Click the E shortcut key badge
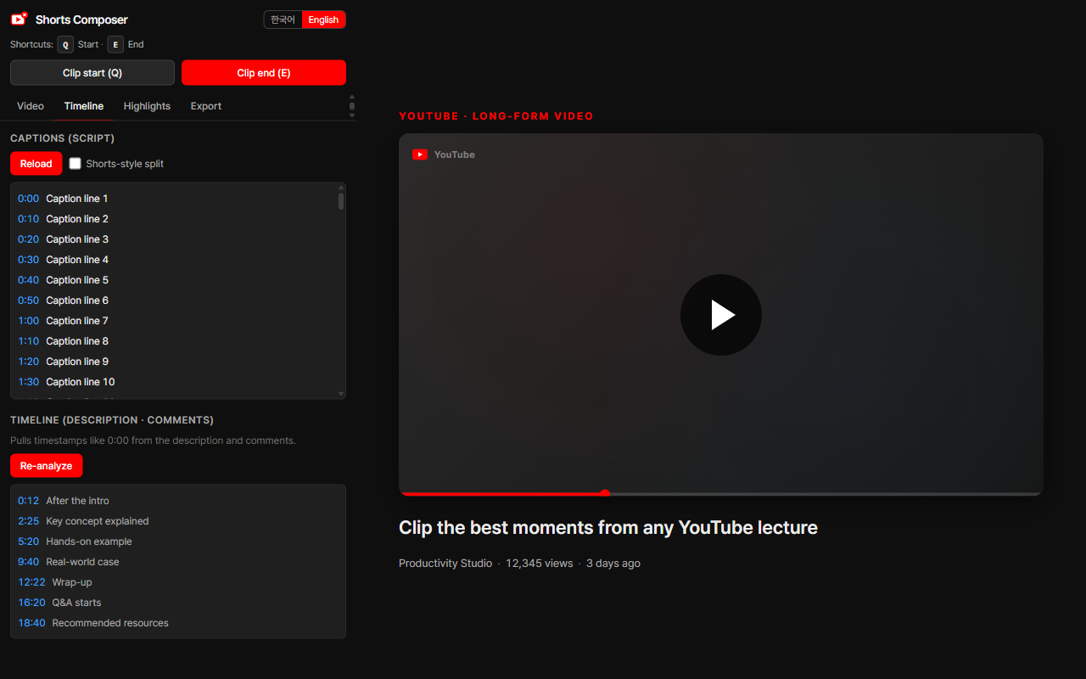The image size is (1086, 679). (115, 44)
